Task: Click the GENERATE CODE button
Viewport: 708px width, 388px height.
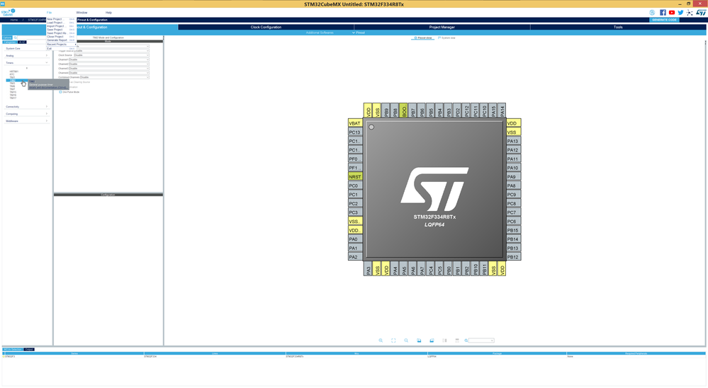Action: [x=664, y=20]
